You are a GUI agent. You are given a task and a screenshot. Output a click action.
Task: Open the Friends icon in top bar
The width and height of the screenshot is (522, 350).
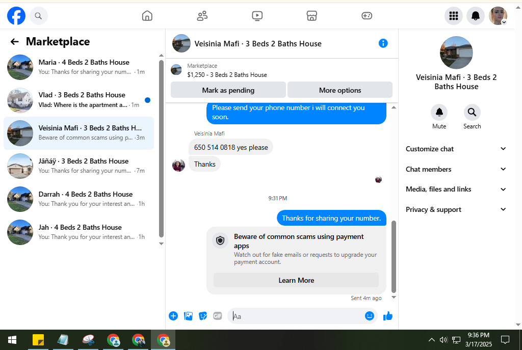(202, 16)
